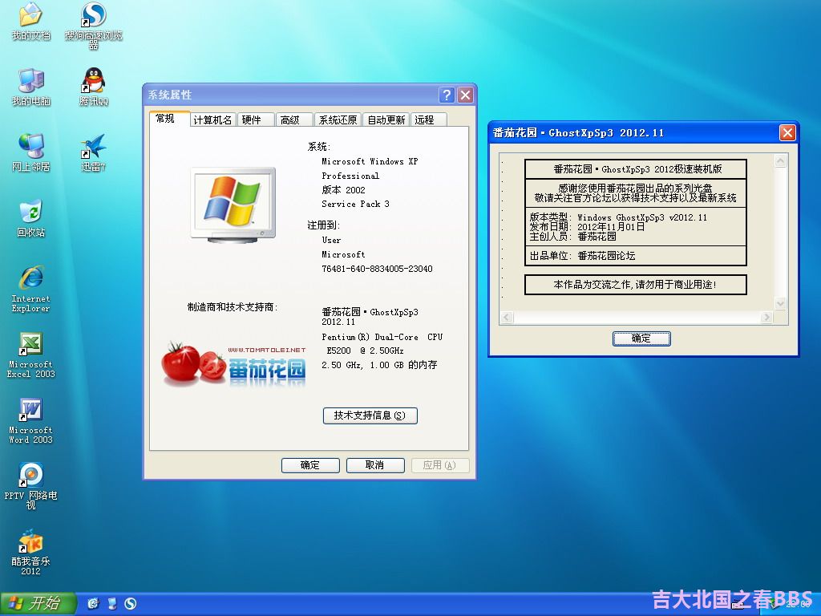Switch to the 计算机名 tab
Viewport: 821px width, 616px height.
[212, 120]
